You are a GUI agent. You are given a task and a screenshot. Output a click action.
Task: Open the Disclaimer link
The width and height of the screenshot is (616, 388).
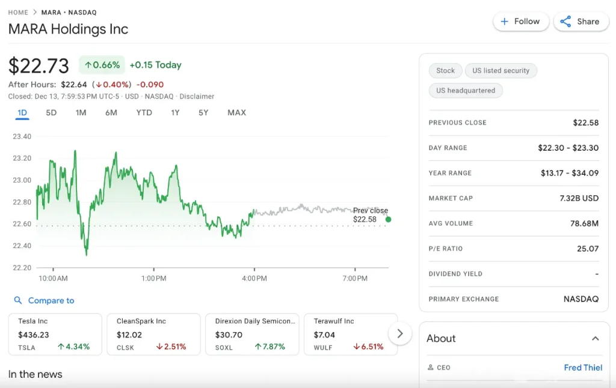197,97
